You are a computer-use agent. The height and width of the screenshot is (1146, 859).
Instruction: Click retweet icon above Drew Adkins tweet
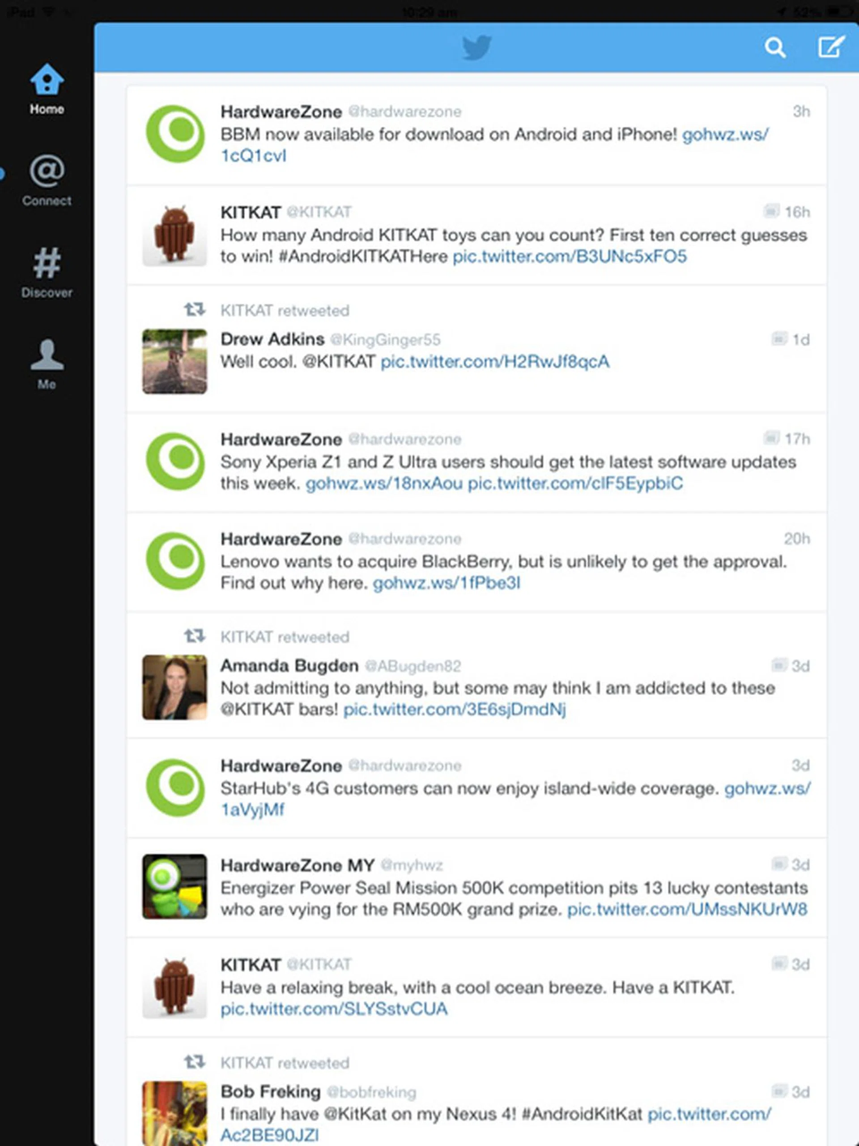195,310
